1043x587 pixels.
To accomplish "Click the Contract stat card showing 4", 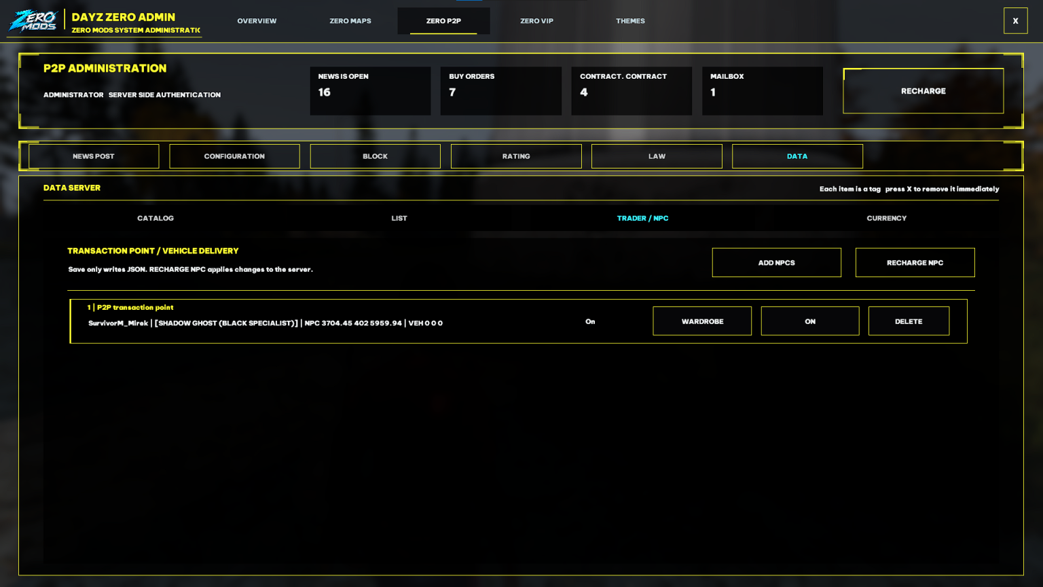I will (632, 91).
